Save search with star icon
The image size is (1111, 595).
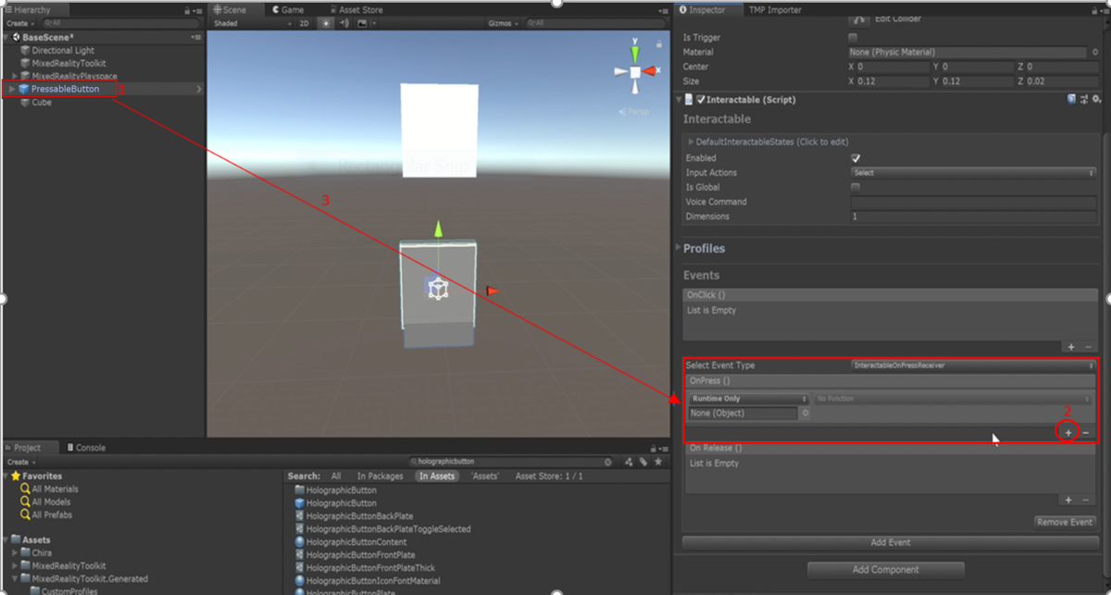point(657,461)
